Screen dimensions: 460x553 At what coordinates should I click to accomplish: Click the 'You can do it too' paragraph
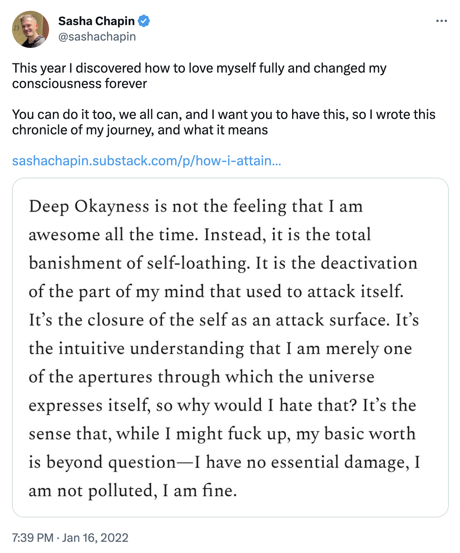pos(224,122)
